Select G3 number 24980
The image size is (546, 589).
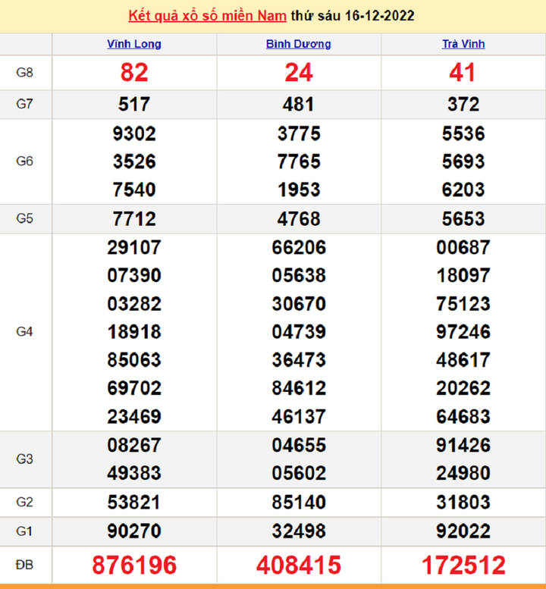click(x=463, y=473)
